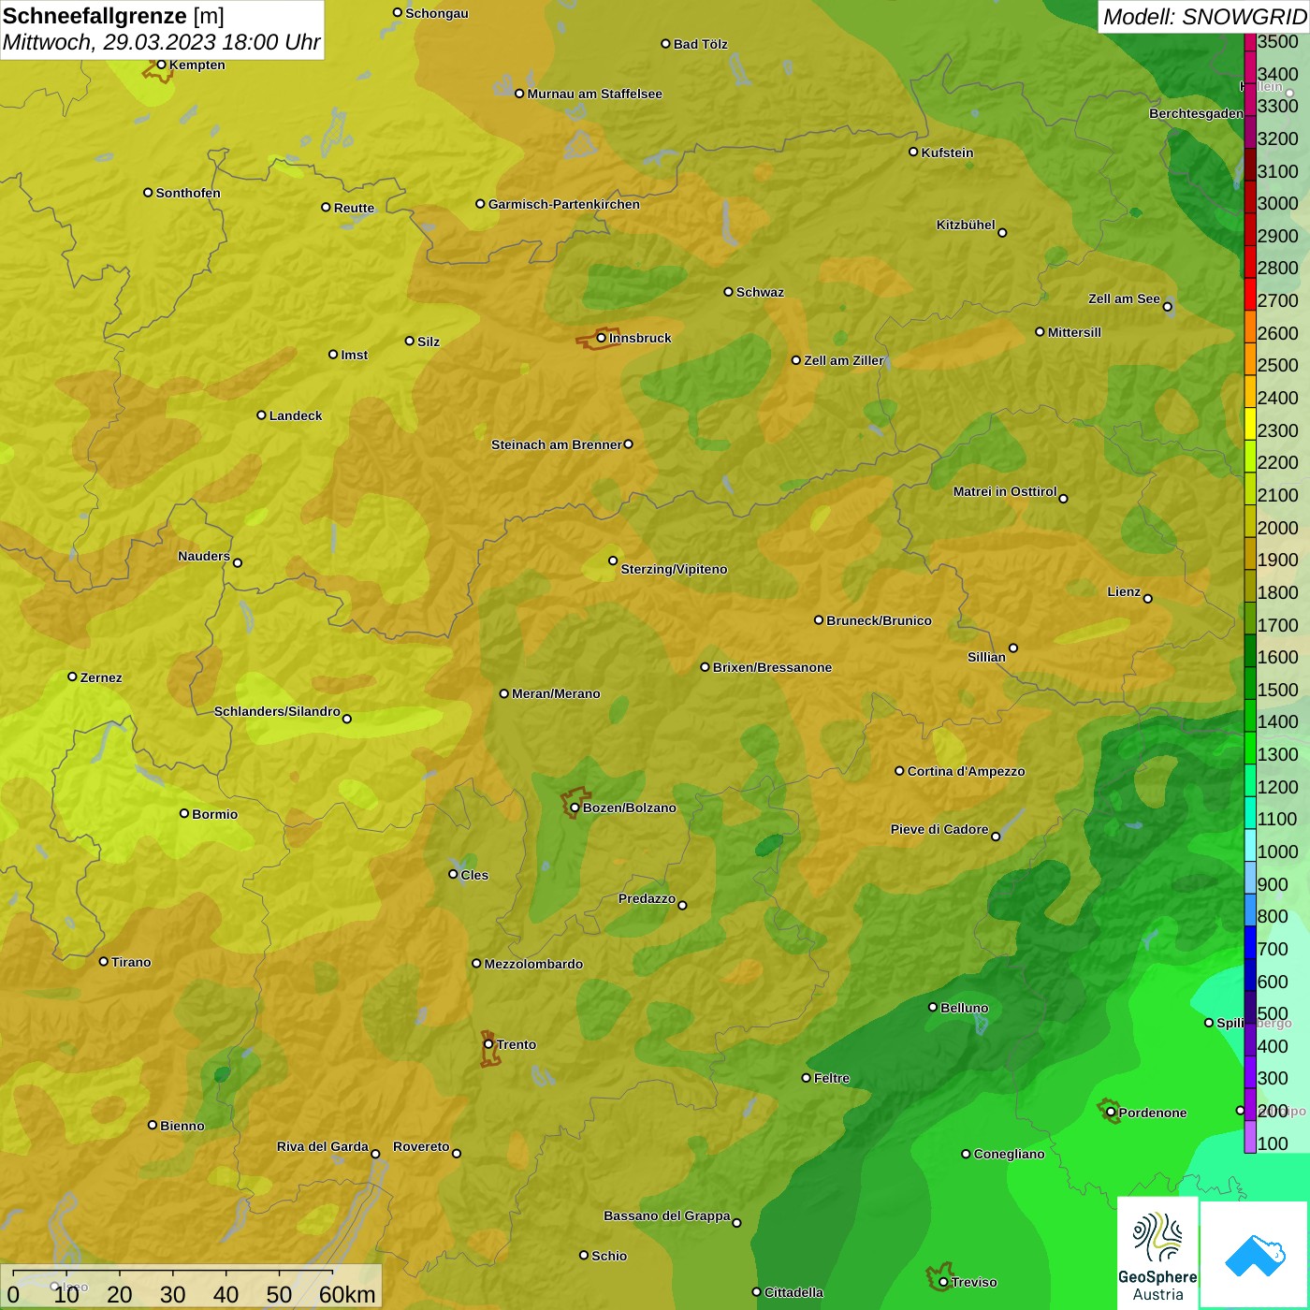The image size is (1310, 1310).
Task: Click the blue cloud logo in the corner
Action: pos(1255,1256)
